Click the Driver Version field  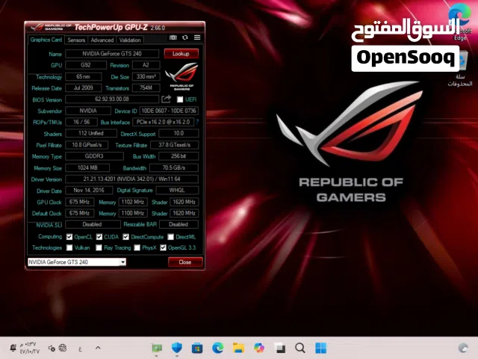coord(131,179)
